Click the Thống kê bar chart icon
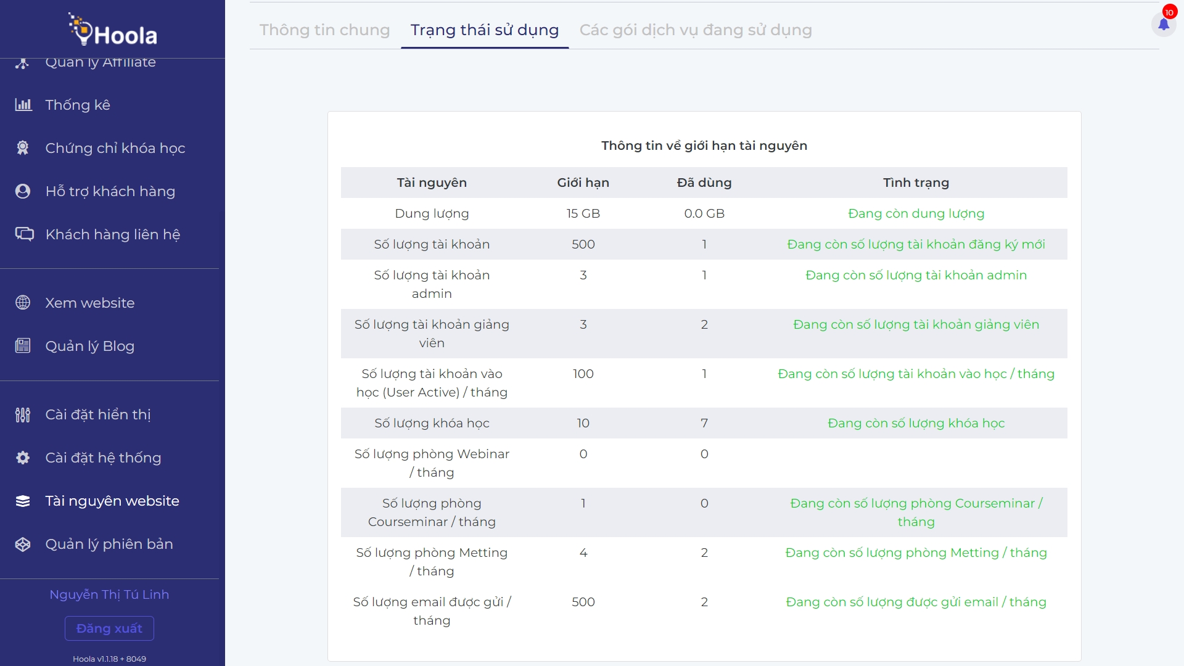The image size is (1184, 666). coord(23,105)
